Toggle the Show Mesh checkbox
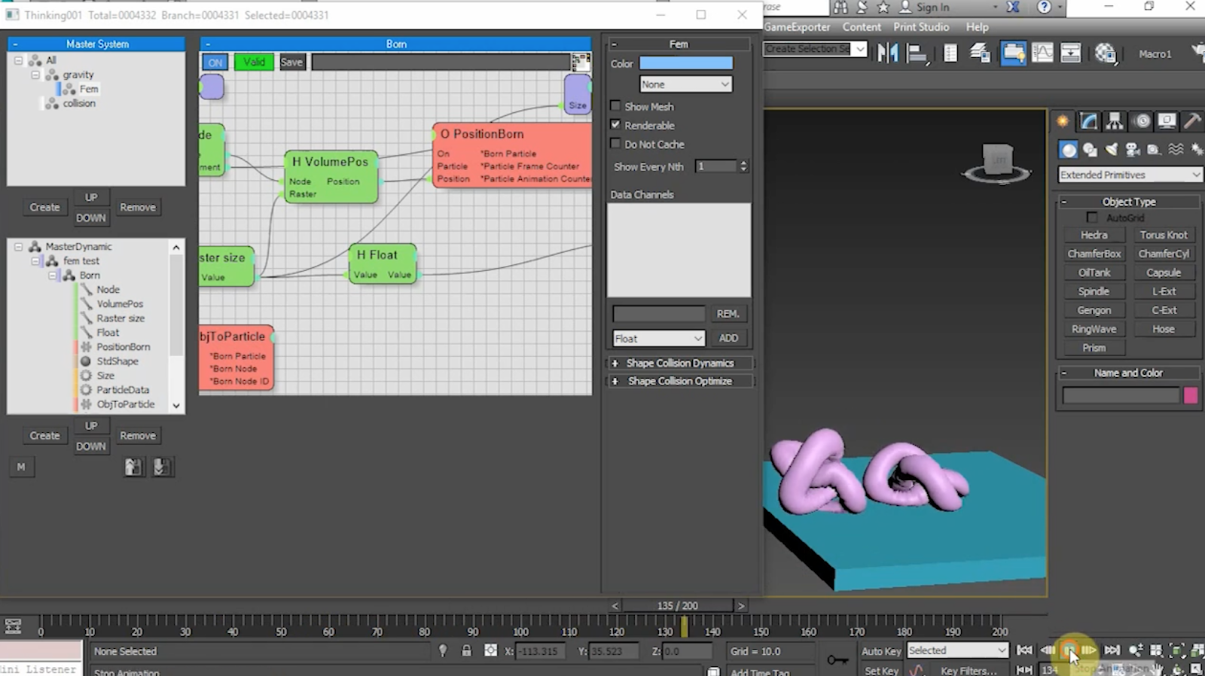 click(x=615, y=106)
